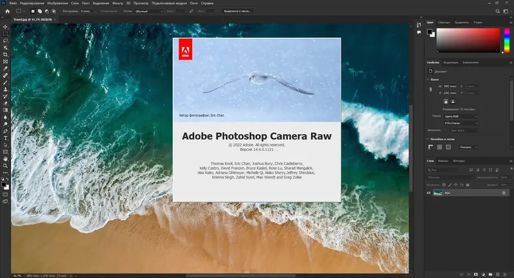Select the Zoom tool
This screenshot has width=514, height=278.
(x=5, y=165)
